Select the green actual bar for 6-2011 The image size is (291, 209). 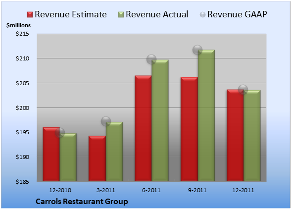click(160, 120)
